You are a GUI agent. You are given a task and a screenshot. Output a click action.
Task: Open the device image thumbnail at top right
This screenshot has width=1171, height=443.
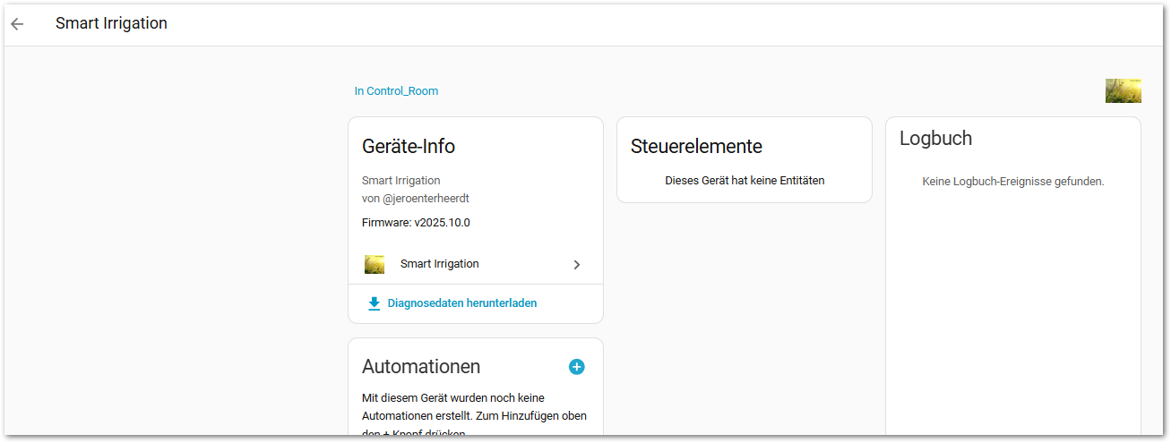[1123, 91]
